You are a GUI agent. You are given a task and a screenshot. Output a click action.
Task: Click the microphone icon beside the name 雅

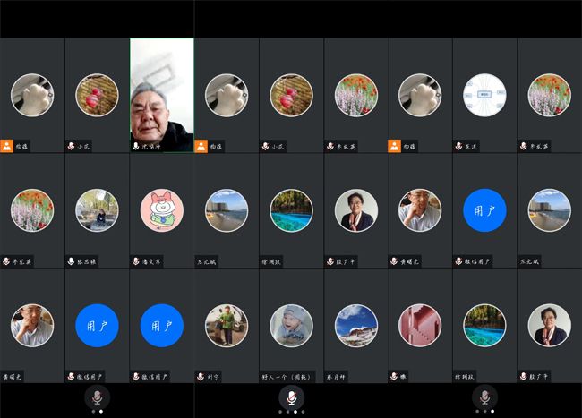(x=394, y=377)
